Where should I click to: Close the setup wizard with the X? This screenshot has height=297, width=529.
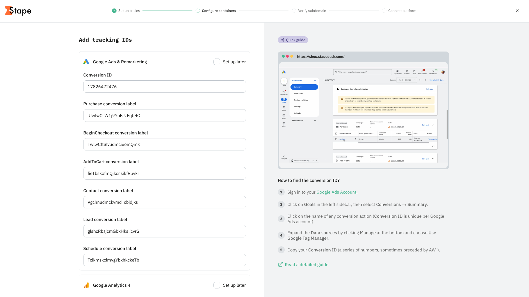517,11
